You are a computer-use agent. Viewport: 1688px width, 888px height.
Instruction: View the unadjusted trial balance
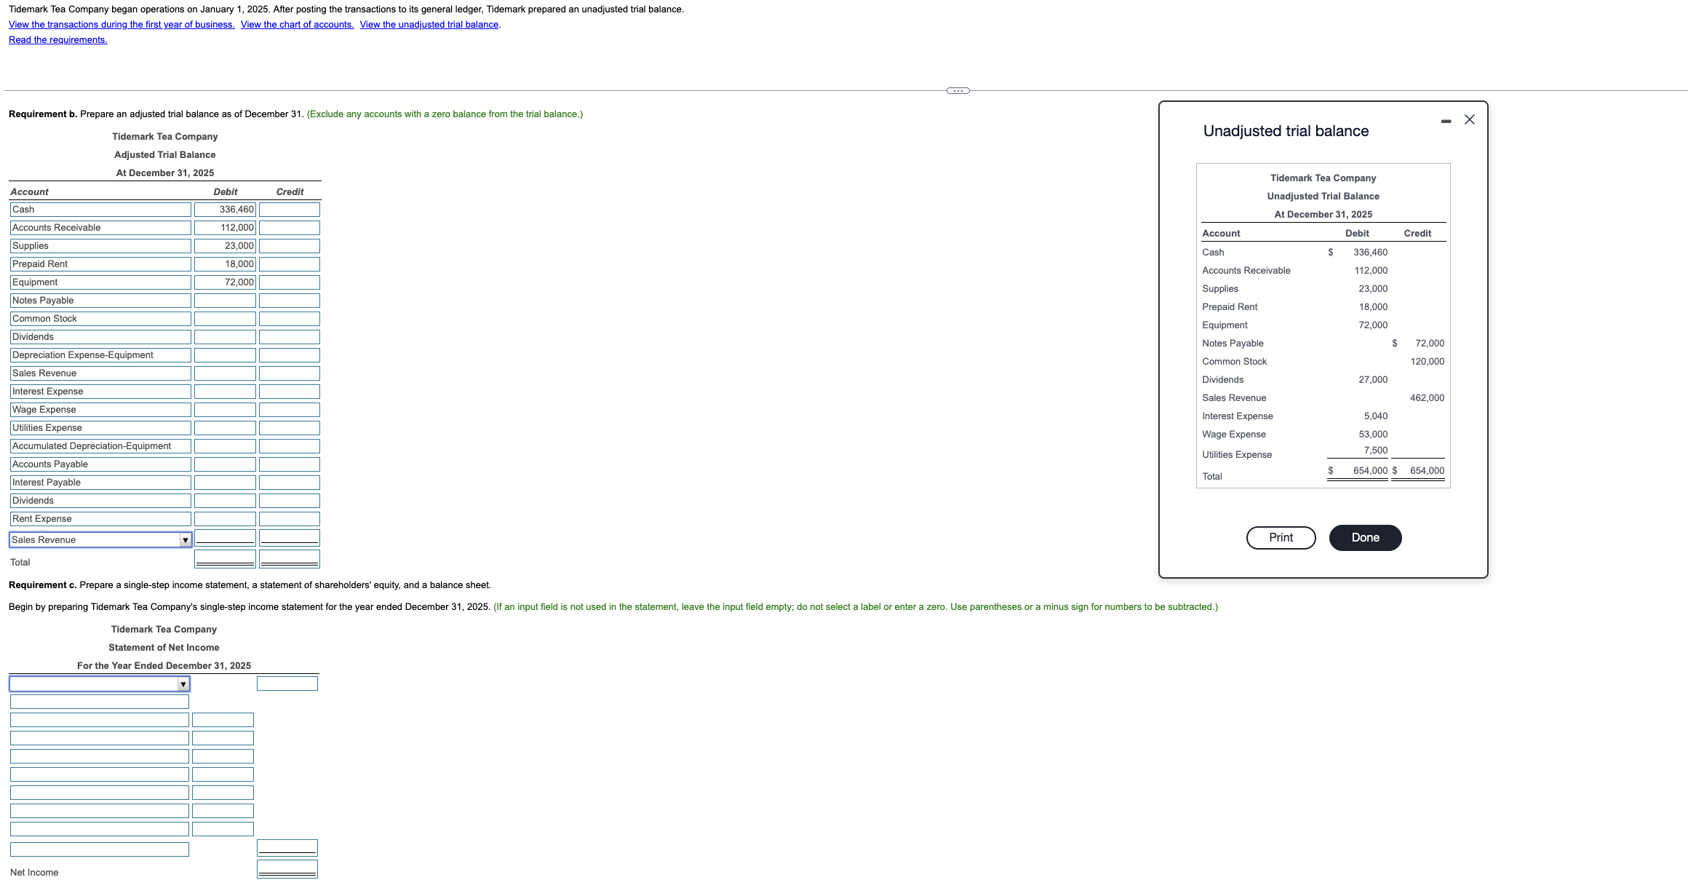pyautogui.click(x=429, y=24)
